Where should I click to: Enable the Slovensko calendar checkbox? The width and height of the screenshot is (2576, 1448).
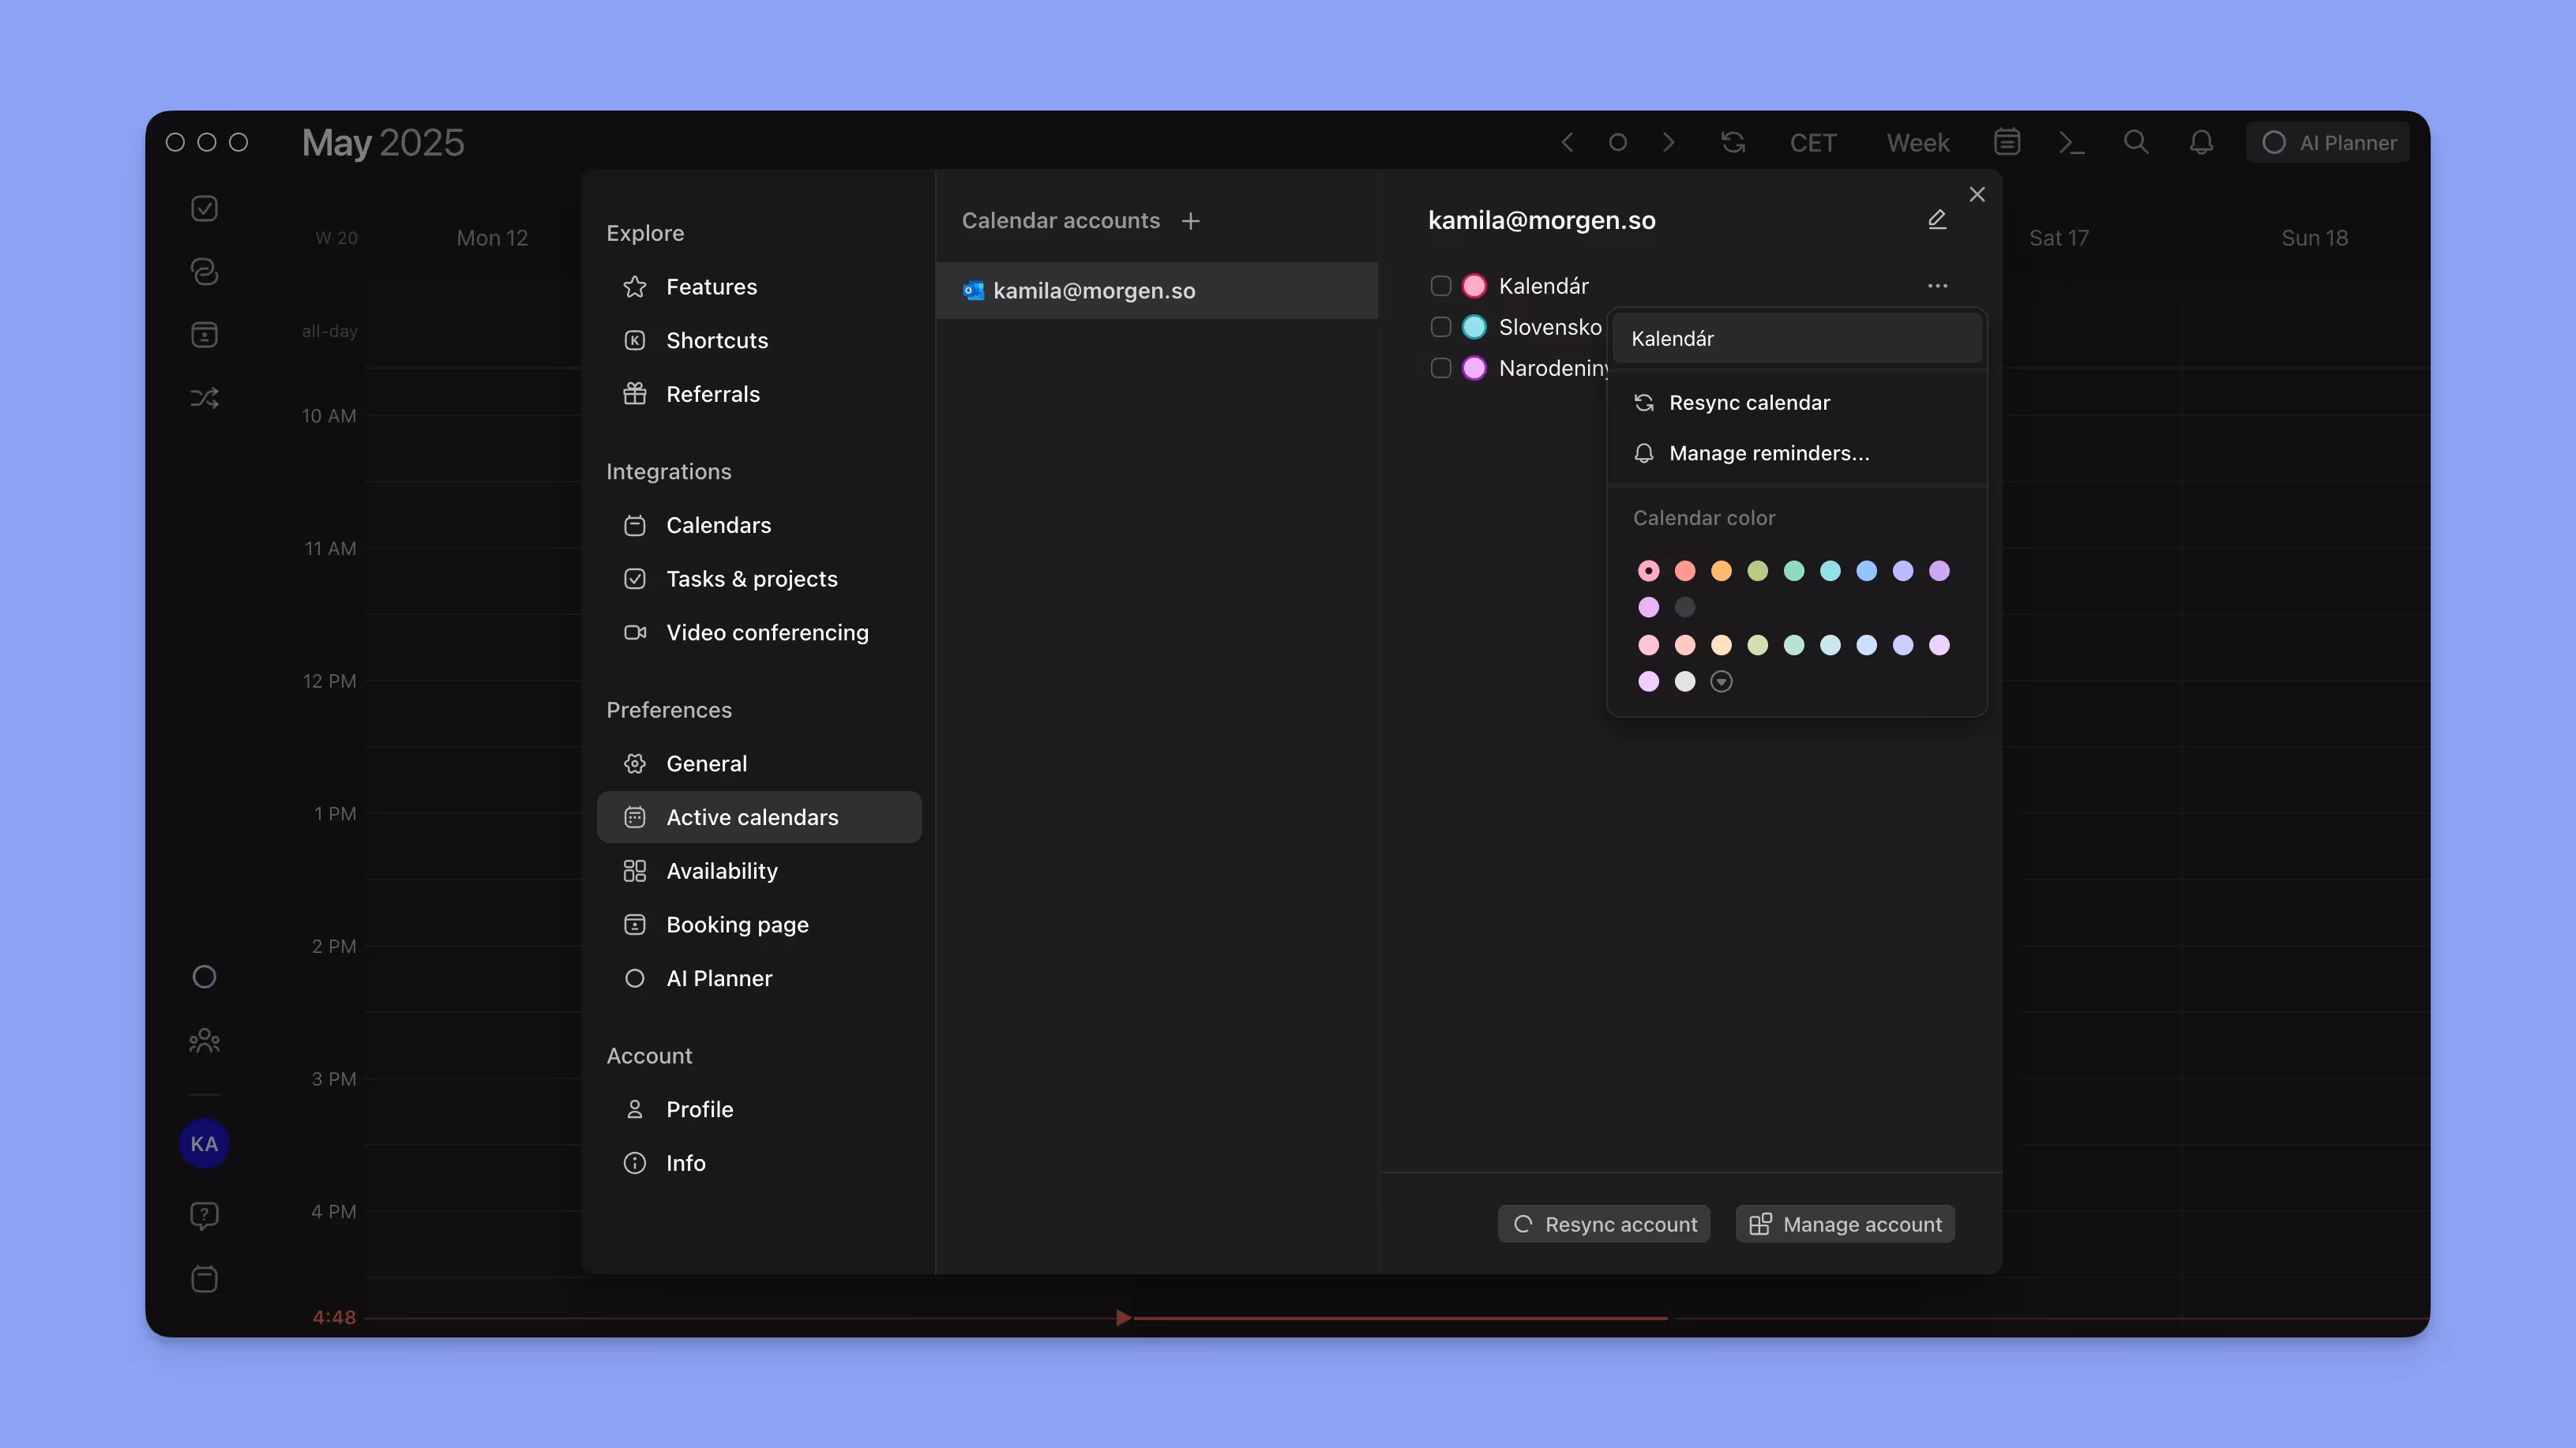1441,327
